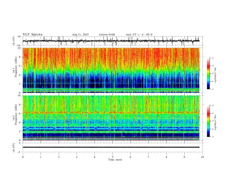Click "-7" label on ch.2 color scale
The height and width of the screenshot is (176, 228).
click(x=212, y=137)
